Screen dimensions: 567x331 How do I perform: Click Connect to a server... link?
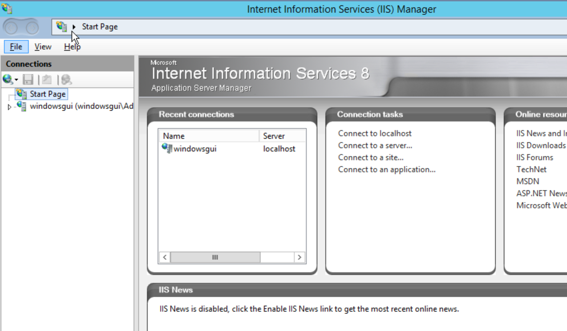coord(375,145)
